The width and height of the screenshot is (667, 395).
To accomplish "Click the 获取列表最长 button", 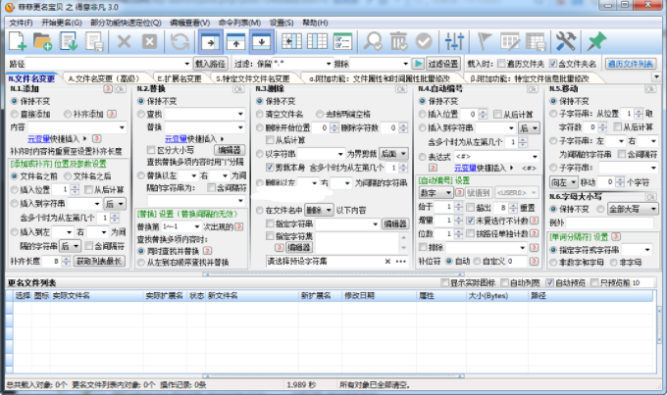I will [x=99, y=261].
